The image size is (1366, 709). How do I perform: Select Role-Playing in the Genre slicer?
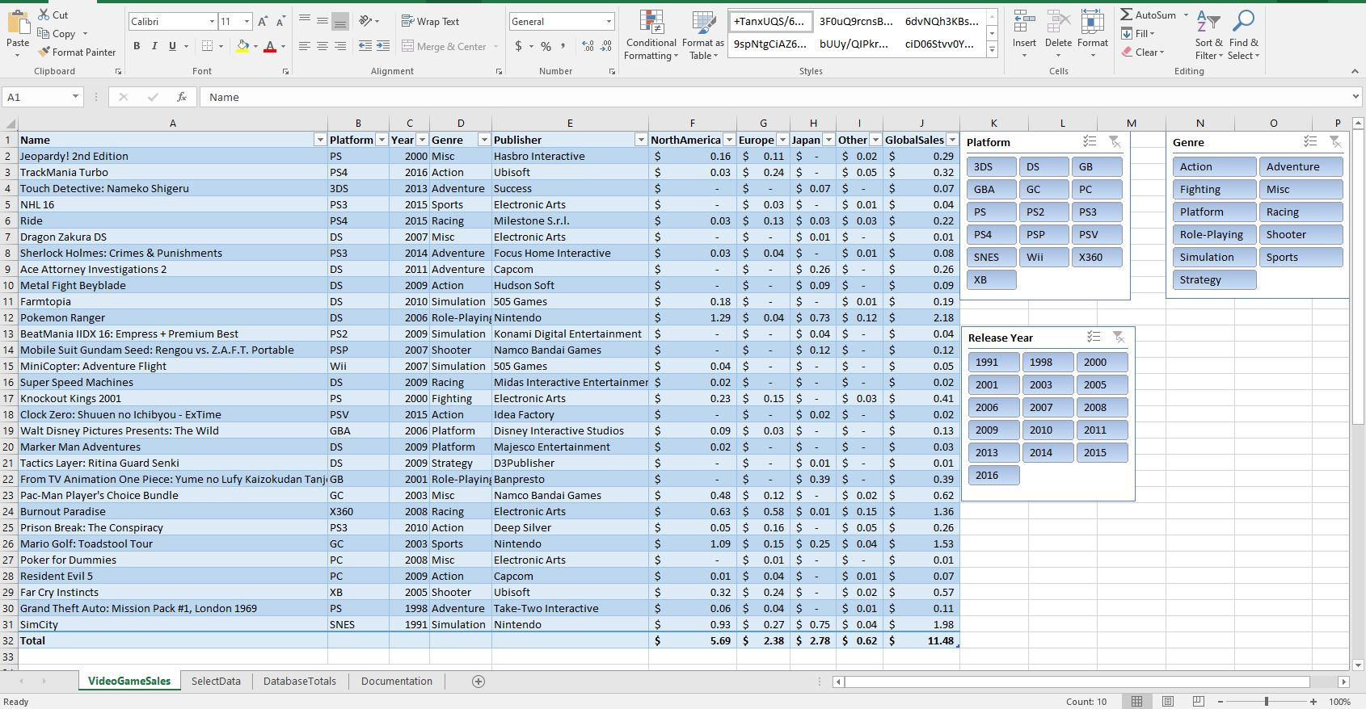1214,234
